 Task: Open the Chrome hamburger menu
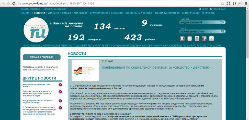tap(245, 3)
